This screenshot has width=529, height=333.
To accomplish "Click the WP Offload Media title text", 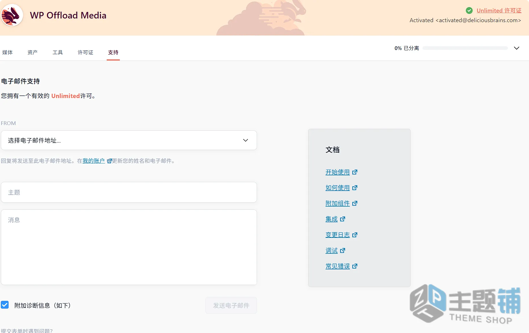I will [68, 15].
